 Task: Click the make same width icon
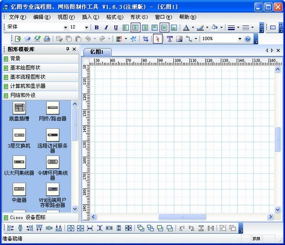click(109, 228)
